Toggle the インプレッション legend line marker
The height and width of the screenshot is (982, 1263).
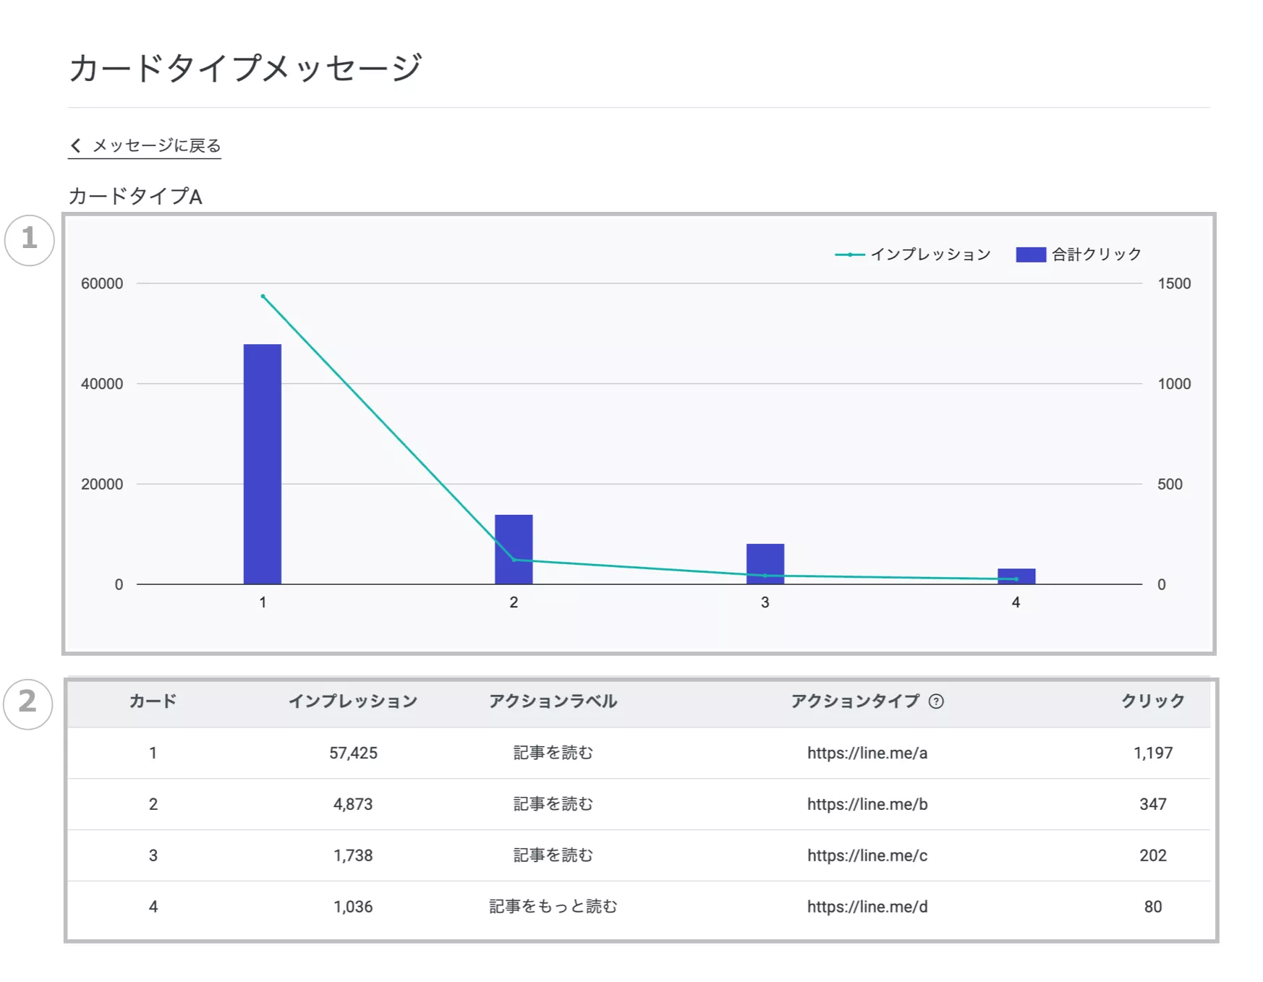tap(849, 255)
